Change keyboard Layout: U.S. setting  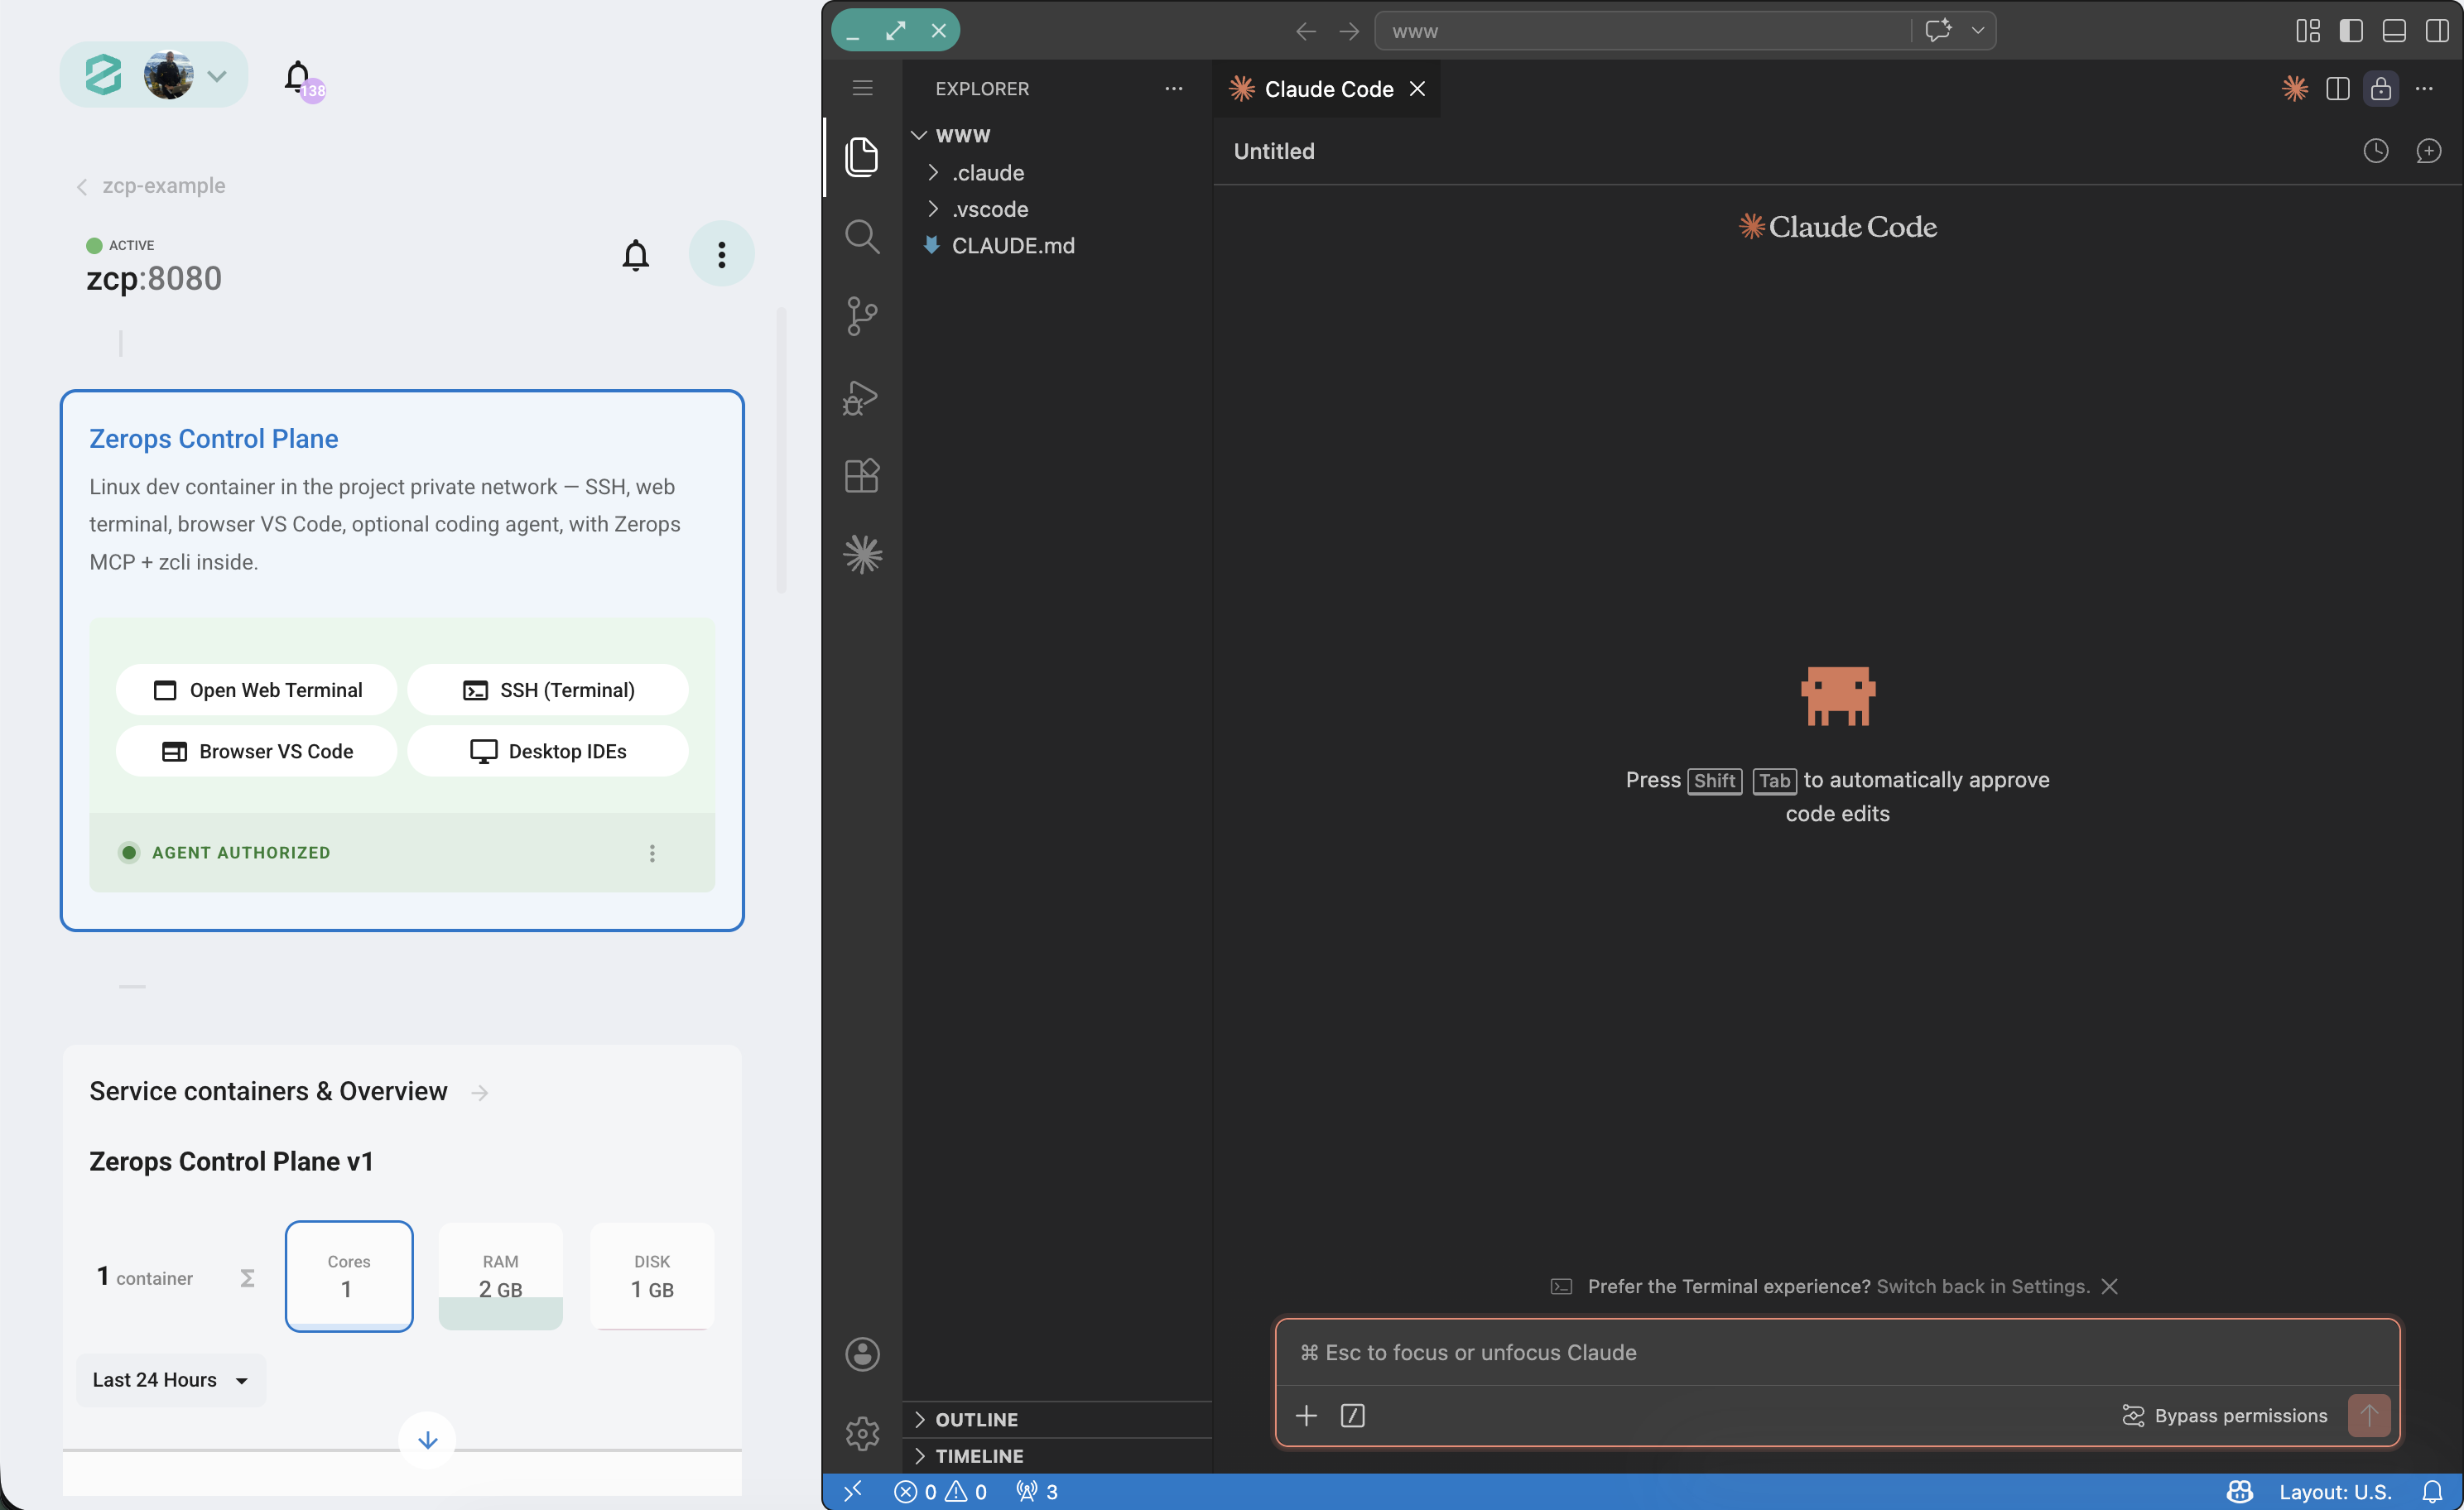click(x=2335, y=1491)
